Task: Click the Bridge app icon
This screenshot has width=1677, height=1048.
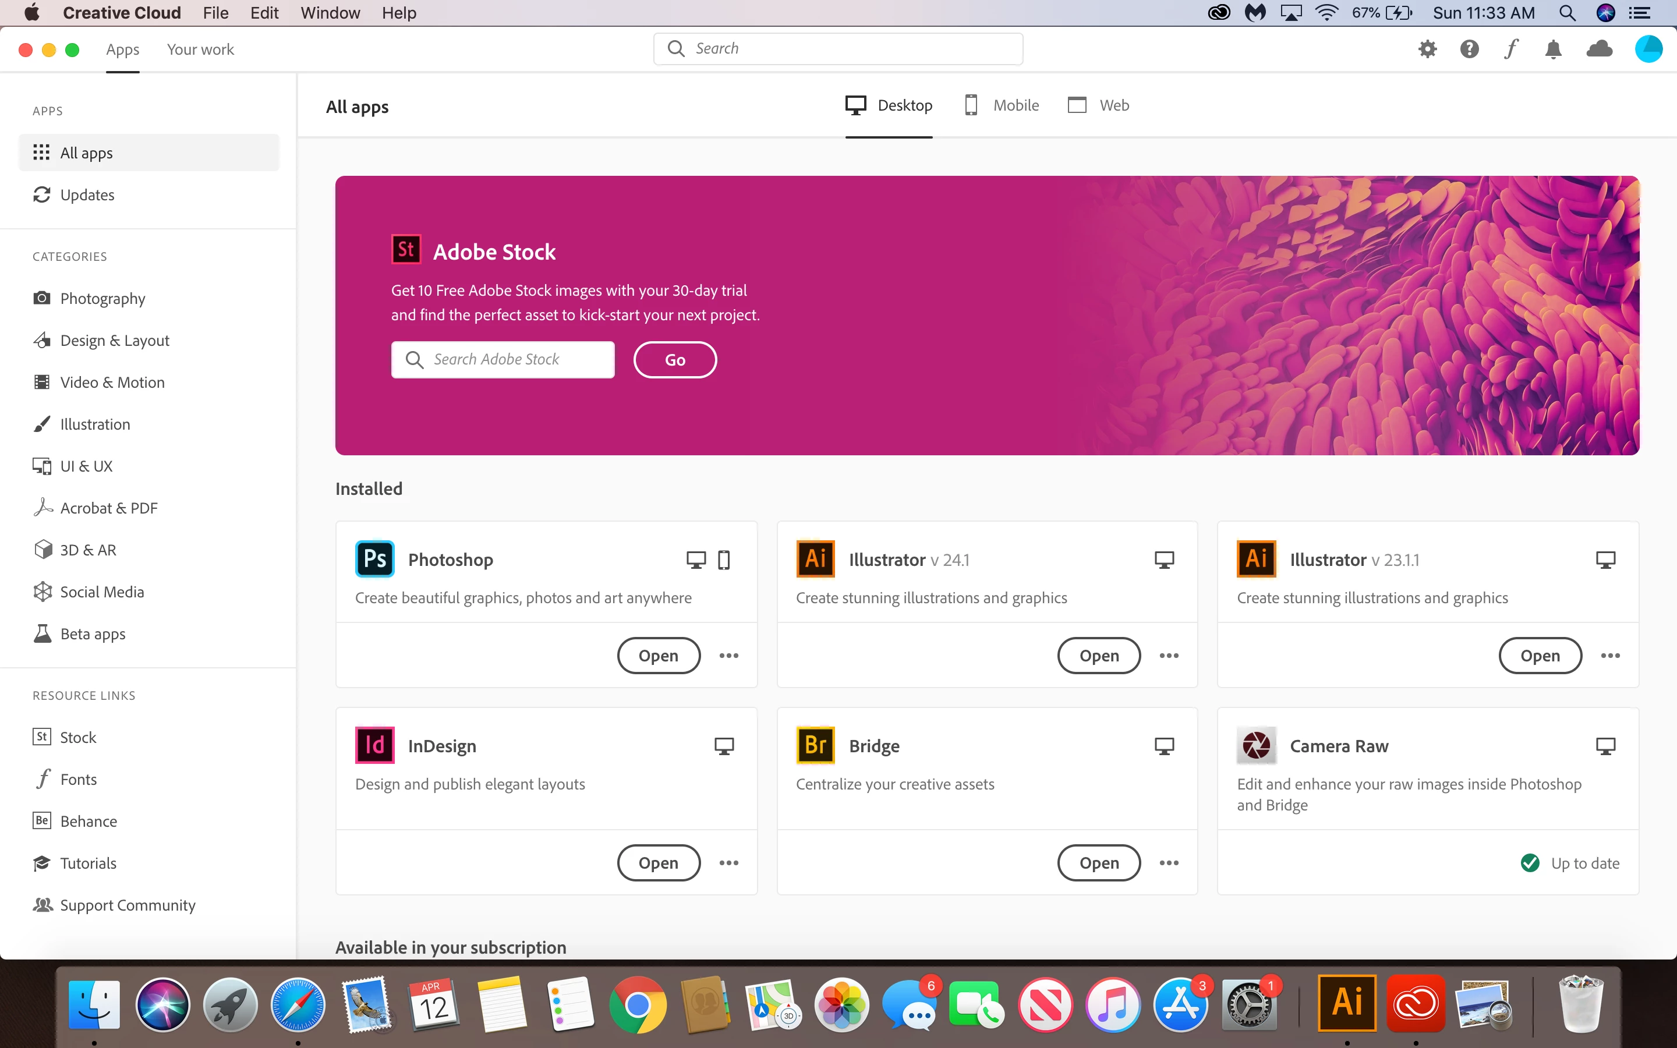Action: coord(815,745)
